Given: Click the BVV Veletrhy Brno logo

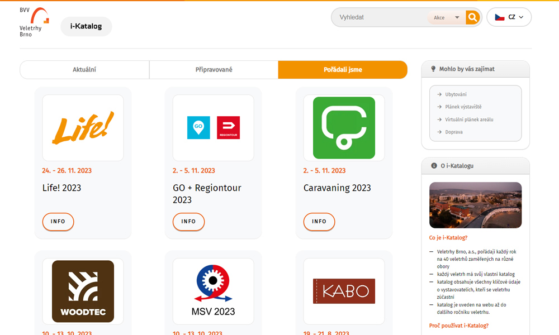Looking at the screenshot, I should pyautogui.click(x=34, y=22).
